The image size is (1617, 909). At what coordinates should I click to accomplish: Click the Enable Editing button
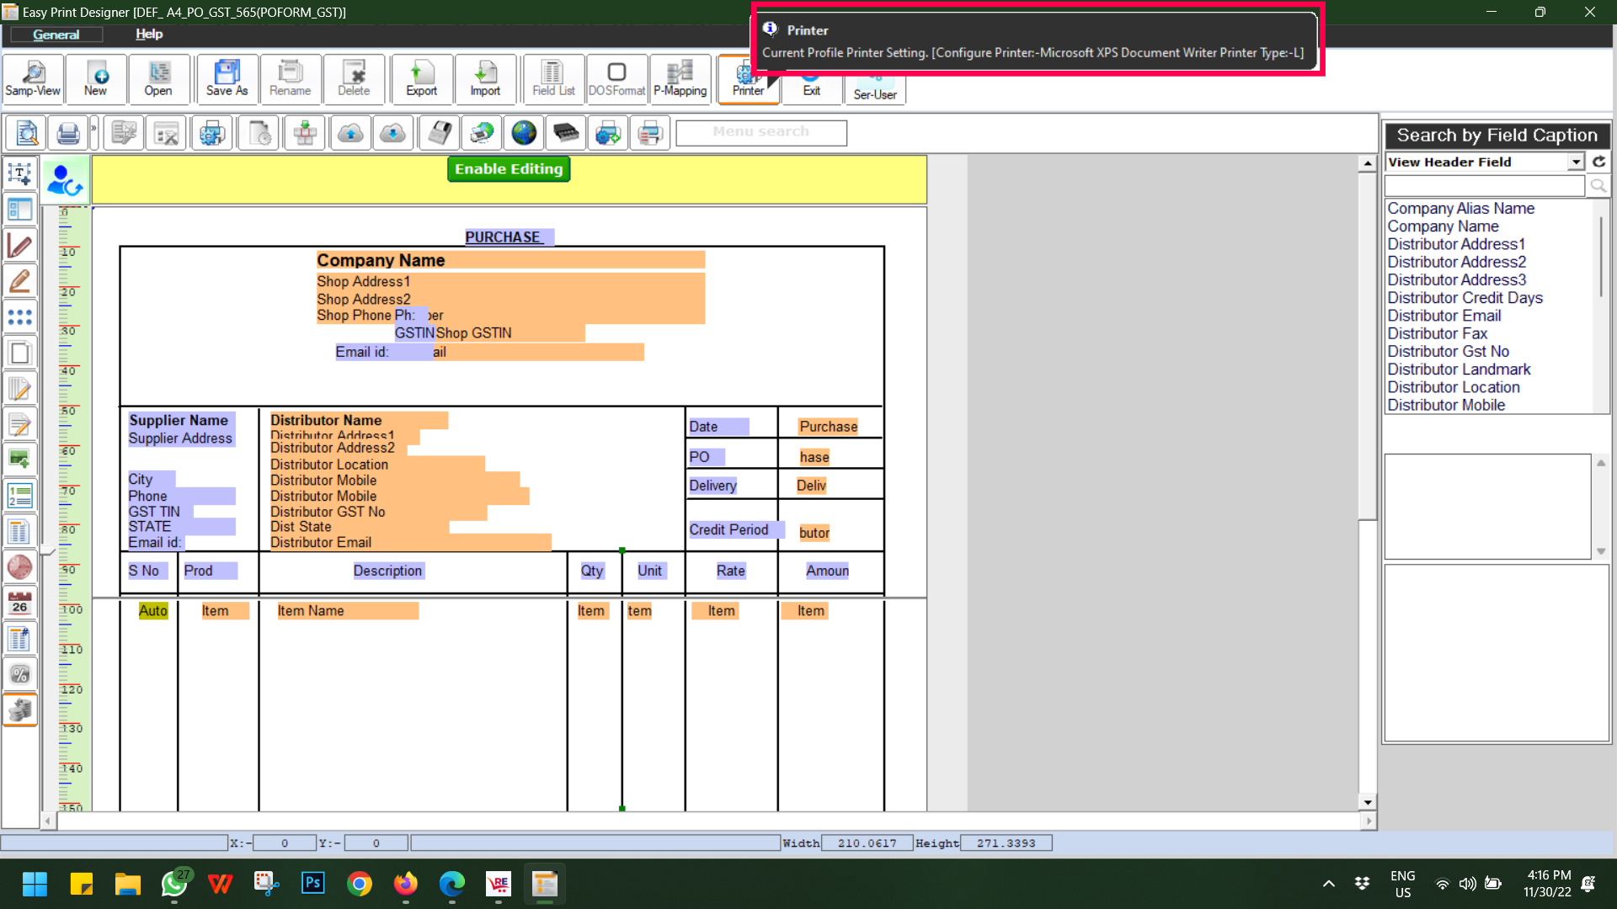coord(508,169)
